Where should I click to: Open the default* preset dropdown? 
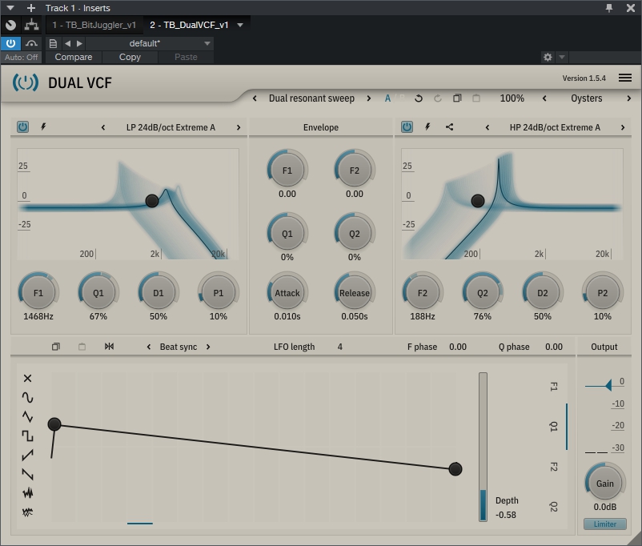pos(149,43)
